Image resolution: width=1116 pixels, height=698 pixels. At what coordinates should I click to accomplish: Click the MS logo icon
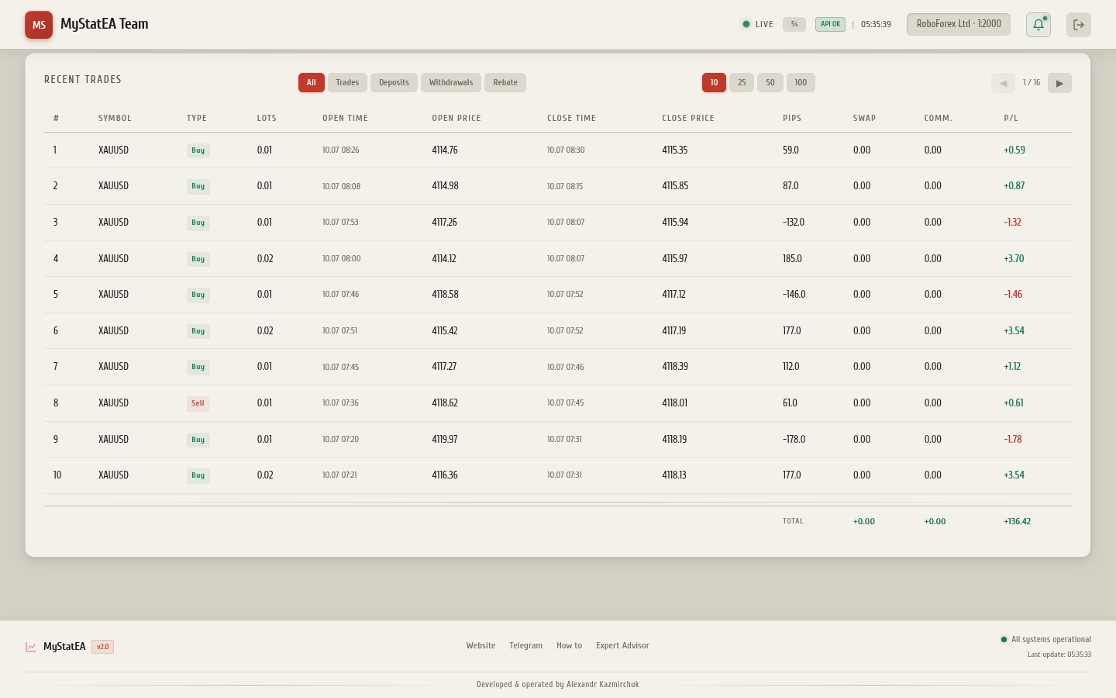point(39,25)
